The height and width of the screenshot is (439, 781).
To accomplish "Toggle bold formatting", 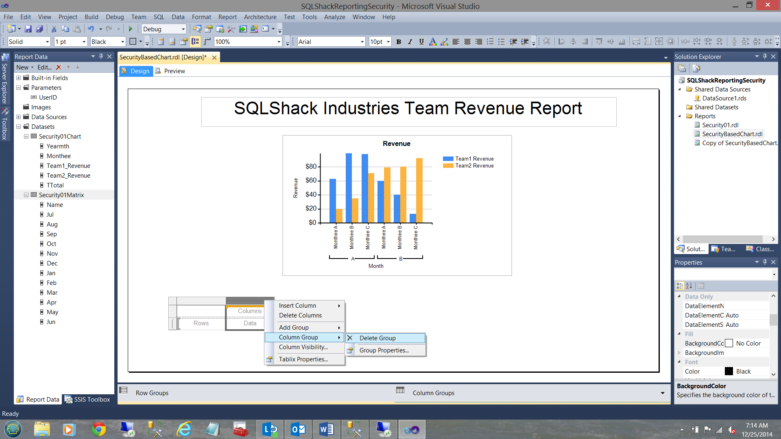I will (399, 41).
